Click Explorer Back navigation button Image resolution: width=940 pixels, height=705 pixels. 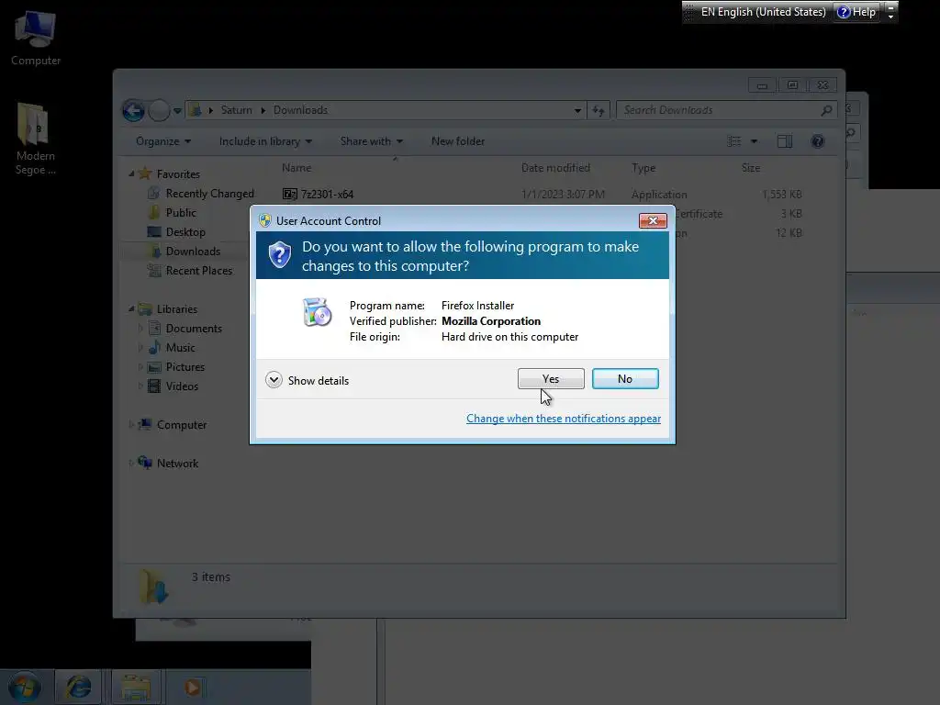tap(133, 110)
